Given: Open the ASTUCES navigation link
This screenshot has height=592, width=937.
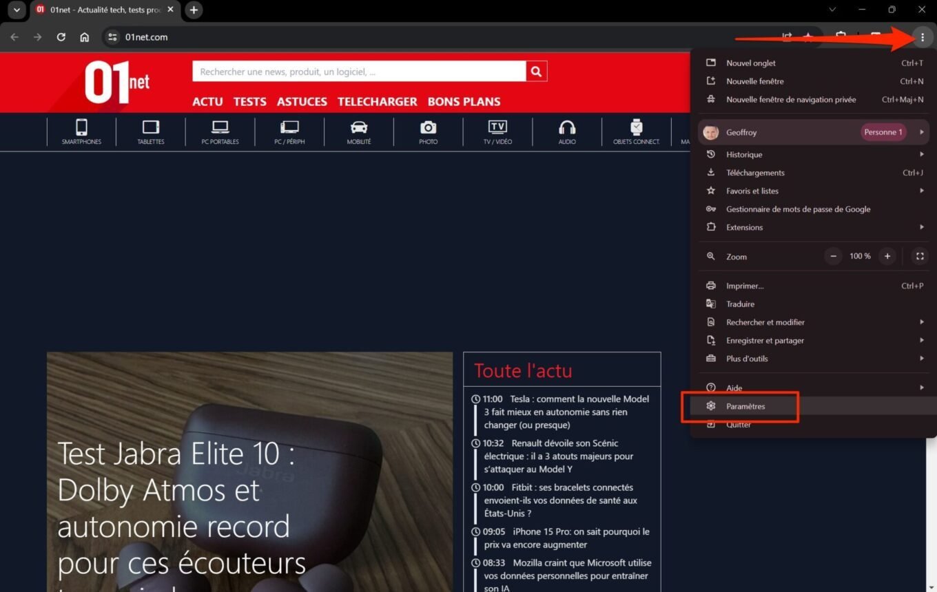Looking at the screenshot, I should [302, 101].
